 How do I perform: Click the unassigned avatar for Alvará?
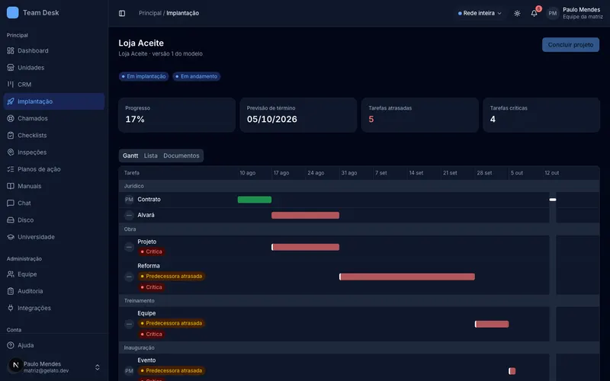(129, 215)
